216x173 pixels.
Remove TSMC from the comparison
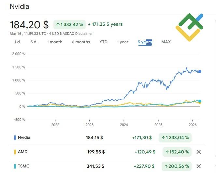[x=198, y=166]
